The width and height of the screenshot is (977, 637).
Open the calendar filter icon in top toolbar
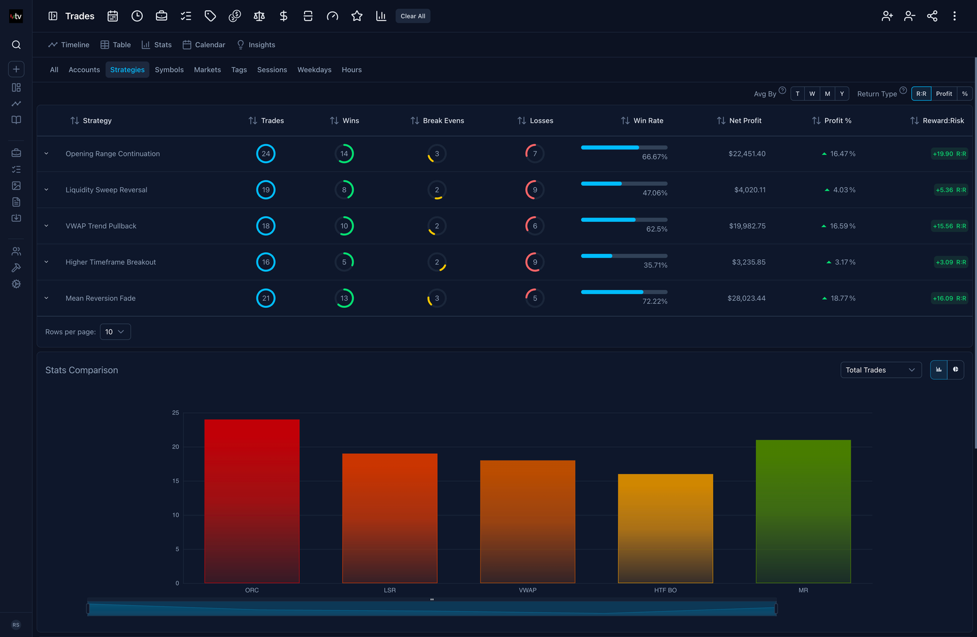[x=112, y=16]
